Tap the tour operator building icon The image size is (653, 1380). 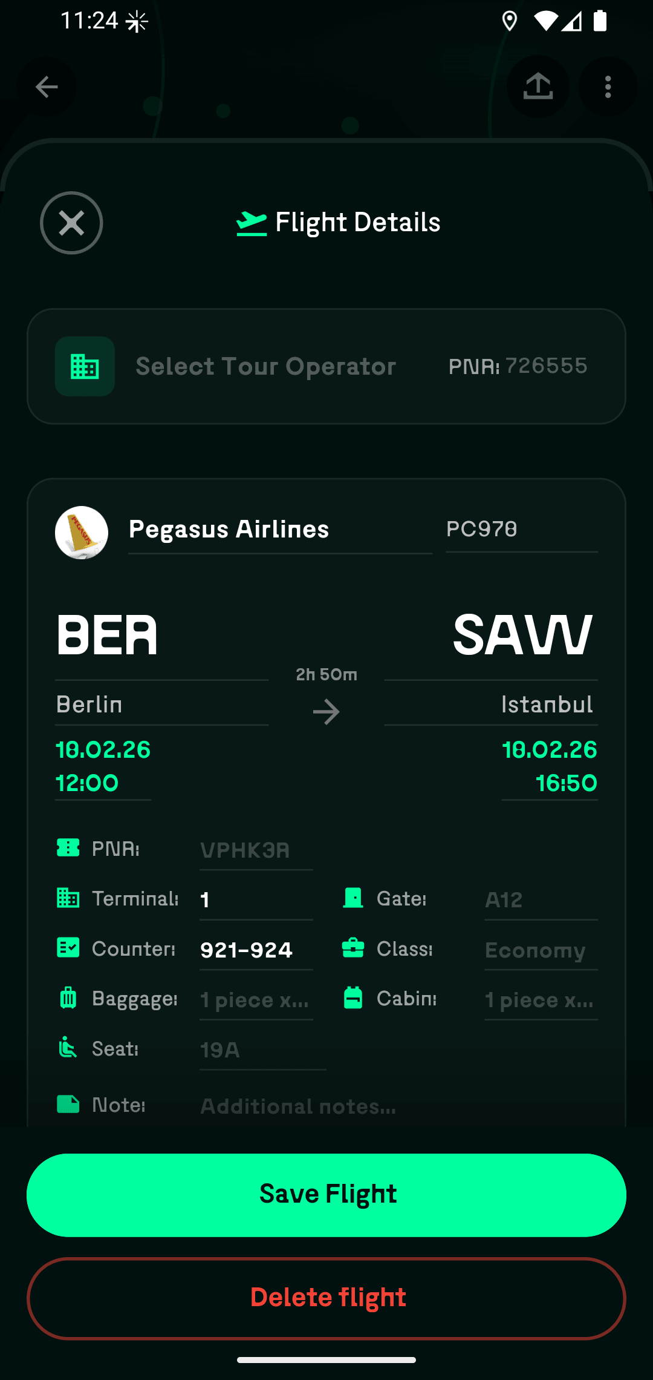point(85,366)
